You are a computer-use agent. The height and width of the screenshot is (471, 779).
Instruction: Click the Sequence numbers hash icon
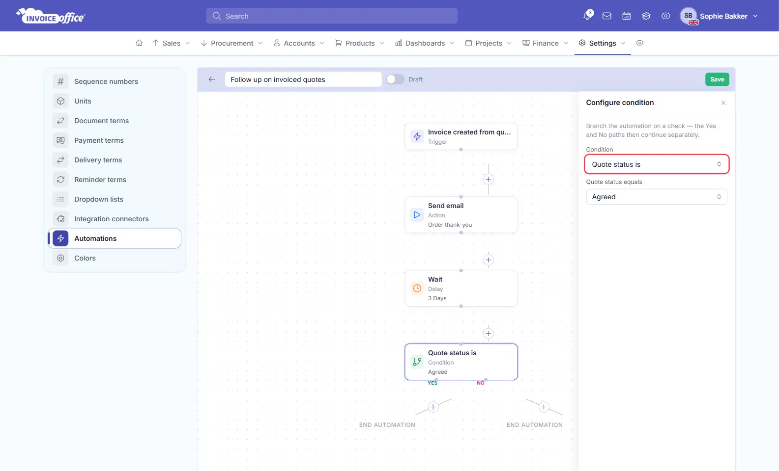click(x=60, y=81)
